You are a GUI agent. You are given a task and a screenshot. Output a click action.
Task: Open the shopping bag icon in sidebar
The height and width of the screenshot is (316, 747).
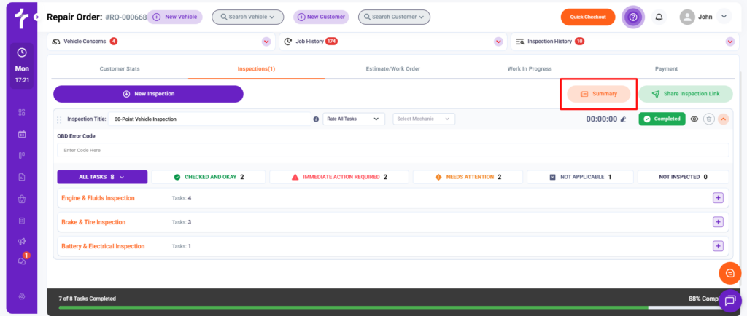[x=21, y=199]
